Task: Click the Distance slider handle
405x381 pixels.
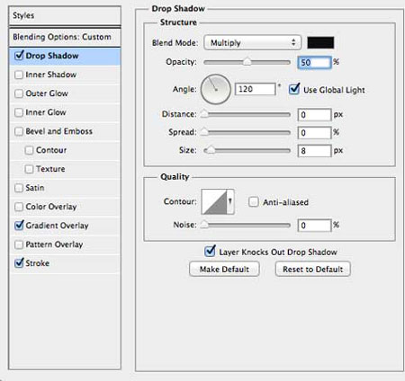Action: [x=204, y=114]
